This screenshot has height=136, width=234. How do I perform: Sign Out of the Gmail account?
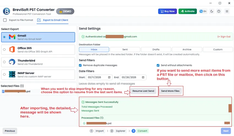pyautogui.click(x=224, y=37)
